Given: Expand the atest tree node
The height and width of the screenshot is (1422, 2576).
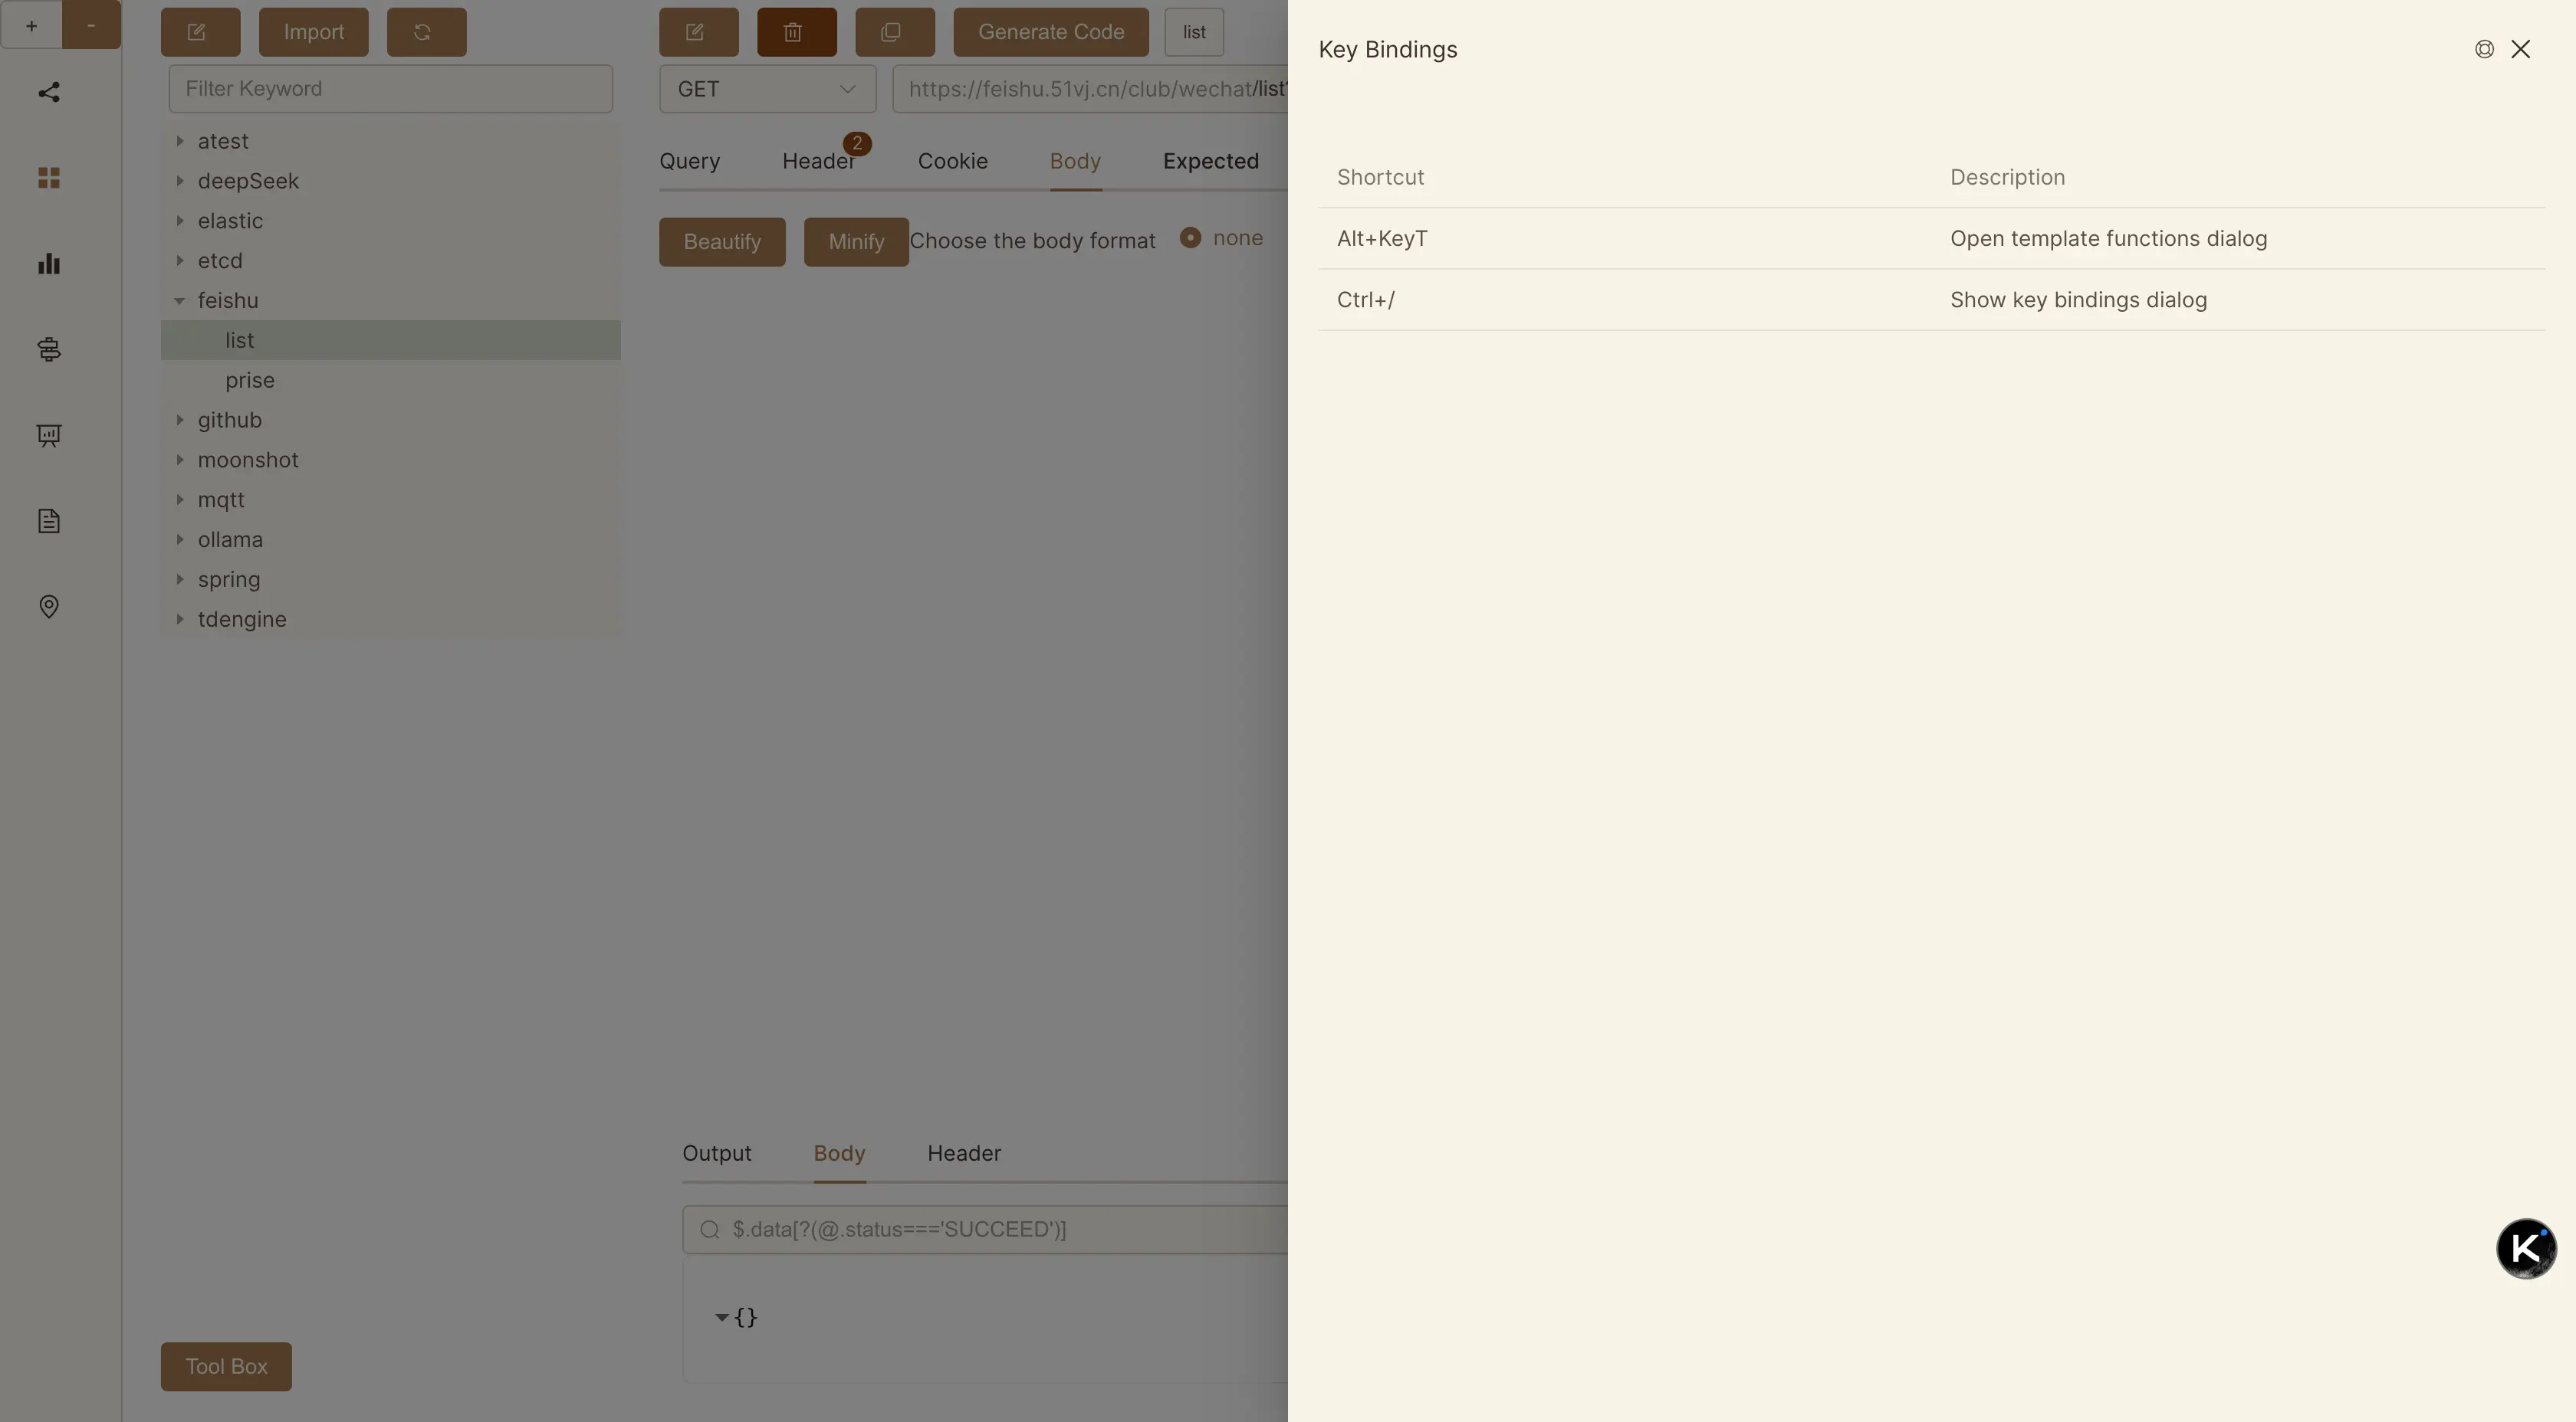Looking at the screenshot, I should [x=180, y=141].
